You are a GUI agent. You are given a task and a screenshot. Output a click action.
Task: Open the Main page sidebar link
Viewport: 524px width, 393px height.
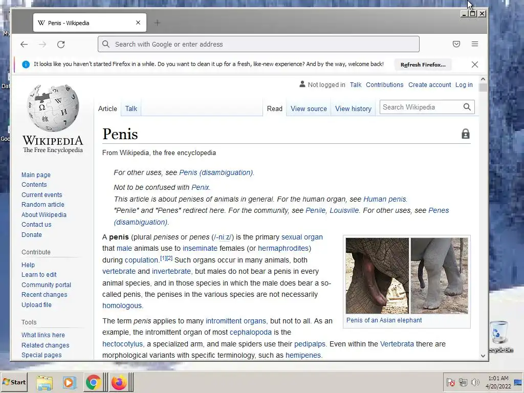[36, 175]
